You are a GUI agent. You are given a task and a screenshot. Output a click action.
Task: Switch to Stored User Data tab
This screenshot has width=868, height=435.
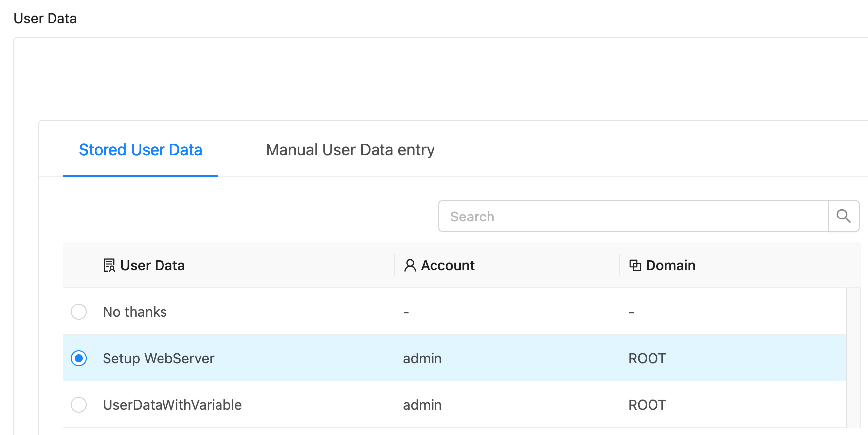pyautogui.click(x=140, y=150)
